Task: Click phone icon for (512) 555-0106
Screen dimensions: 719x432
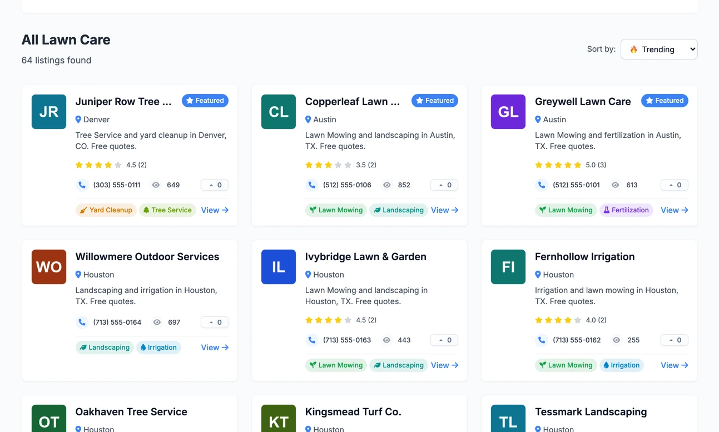Action: pyautogui.click(x=312, y=185)
